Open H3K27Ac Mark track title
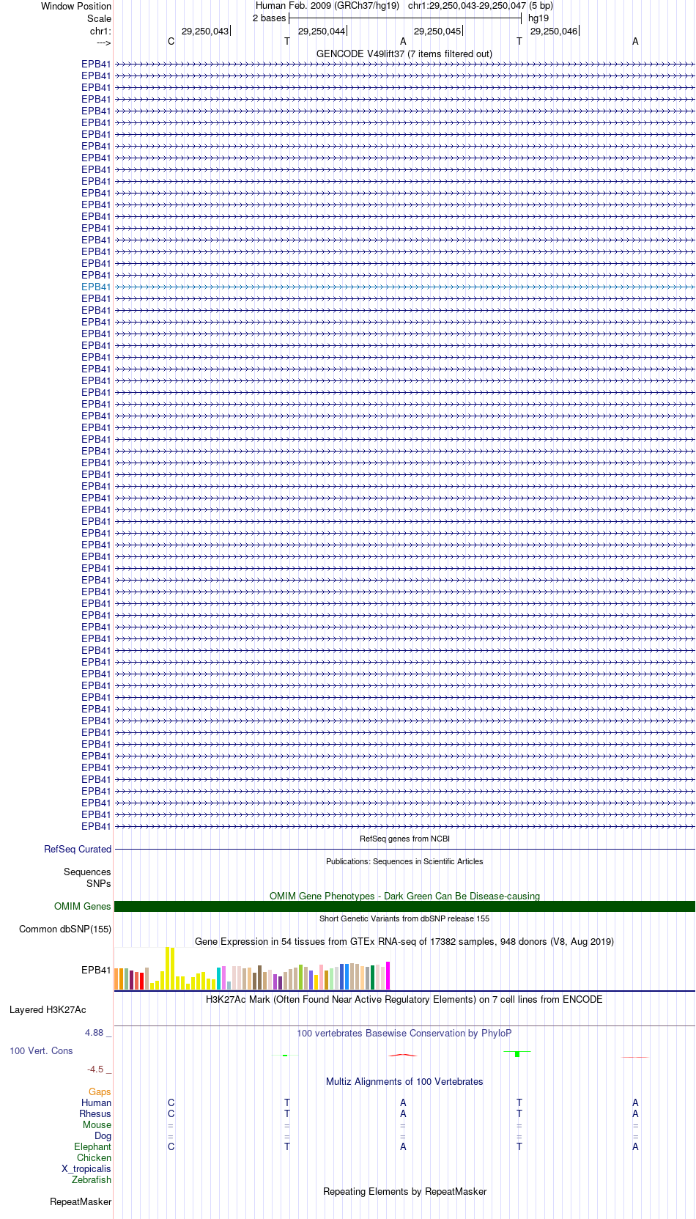 404,1000
